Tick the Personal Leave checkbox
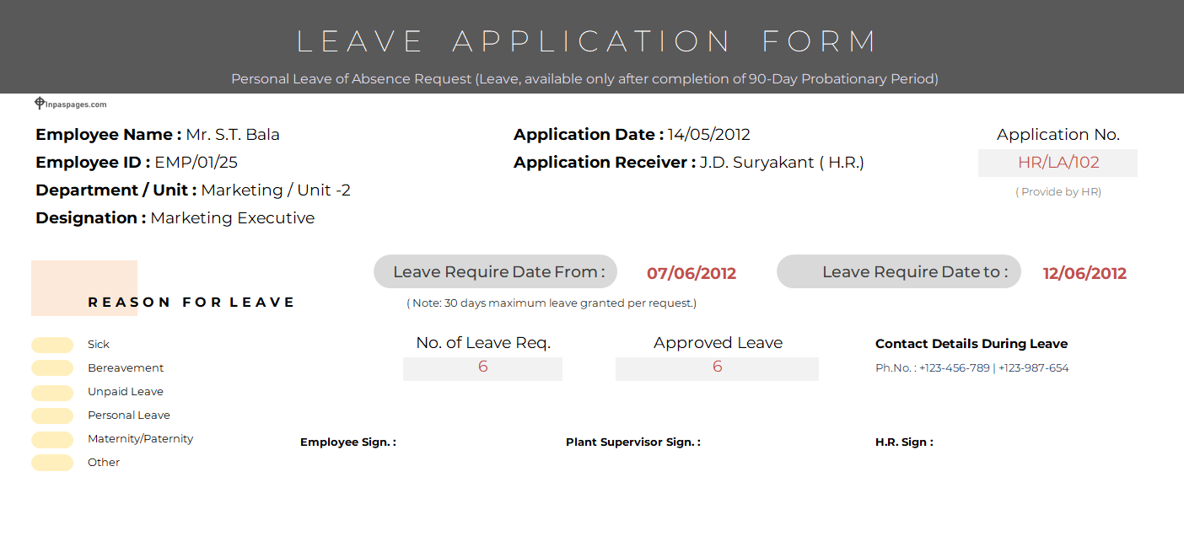 52,415
